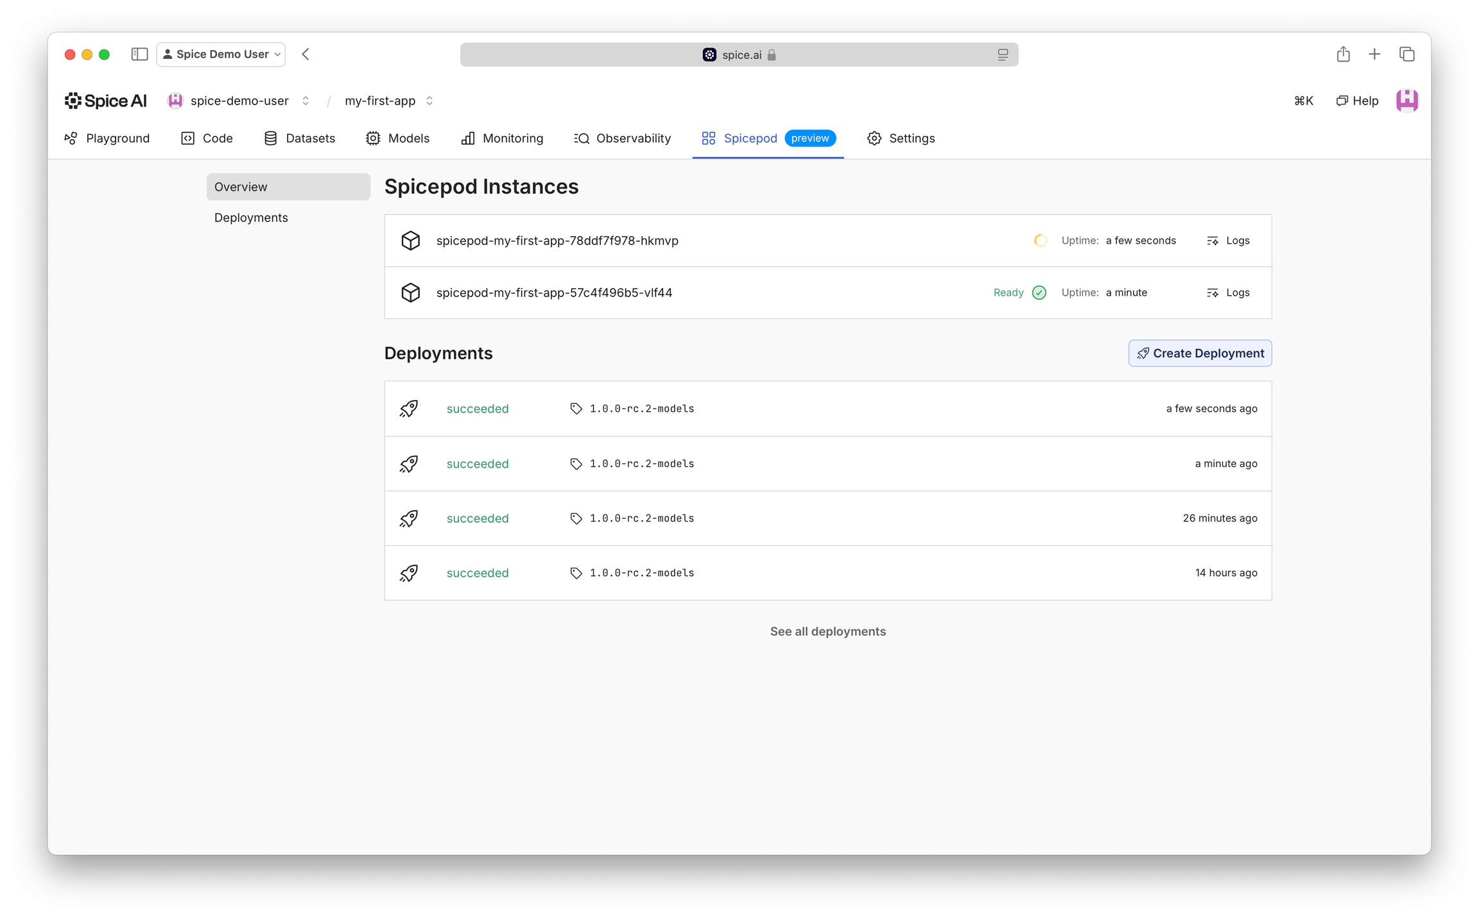Click the Safari share icon
Image resolution: width=1479 pixels, height=918 pixels.
click(1343, 55)
